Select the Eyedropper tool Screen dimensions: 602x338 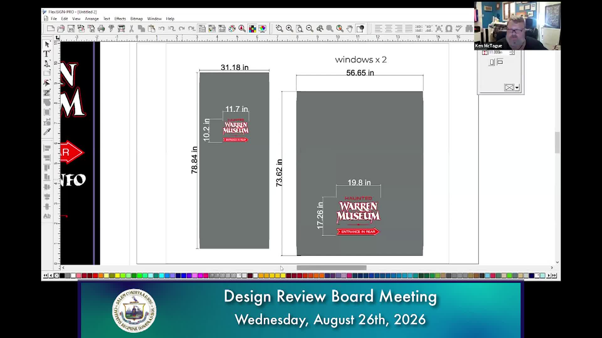click(47, 132)
